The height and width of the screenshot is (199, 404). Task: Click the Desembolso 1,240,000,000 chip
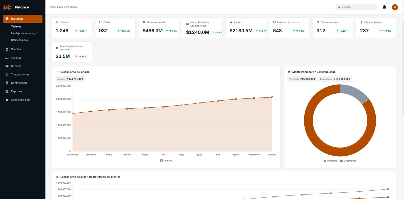click(335, 79)
